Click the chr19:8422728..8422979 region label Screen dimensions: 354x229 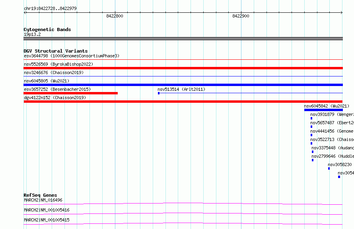click(x=50, y=8)
